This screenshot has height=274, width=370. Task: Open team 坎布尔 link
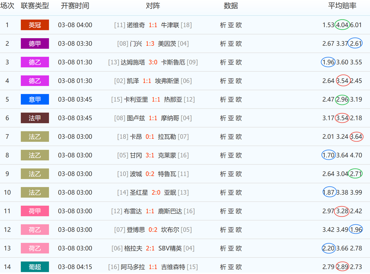170,230
